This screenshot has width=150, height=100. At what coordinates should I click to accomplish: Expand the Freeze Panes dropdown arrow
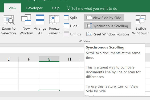[59, 33]
